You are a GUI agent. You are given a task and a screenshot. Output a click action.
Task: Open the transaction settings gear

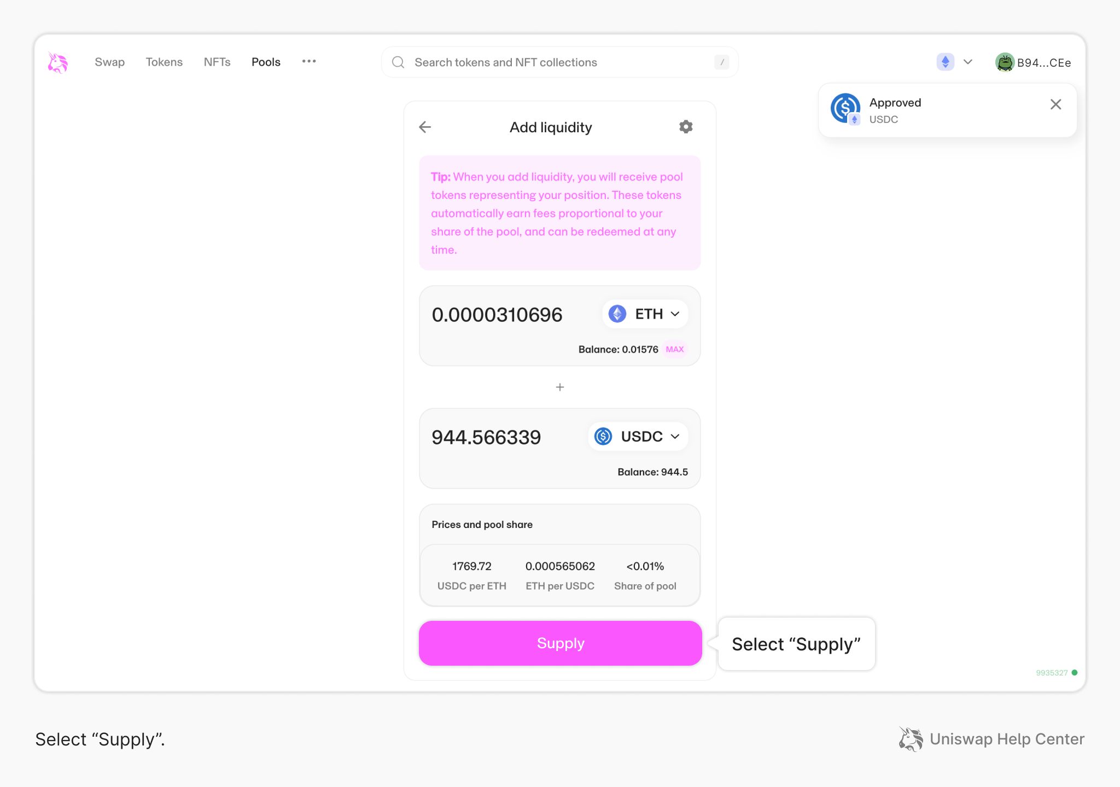tap(686, 127)
